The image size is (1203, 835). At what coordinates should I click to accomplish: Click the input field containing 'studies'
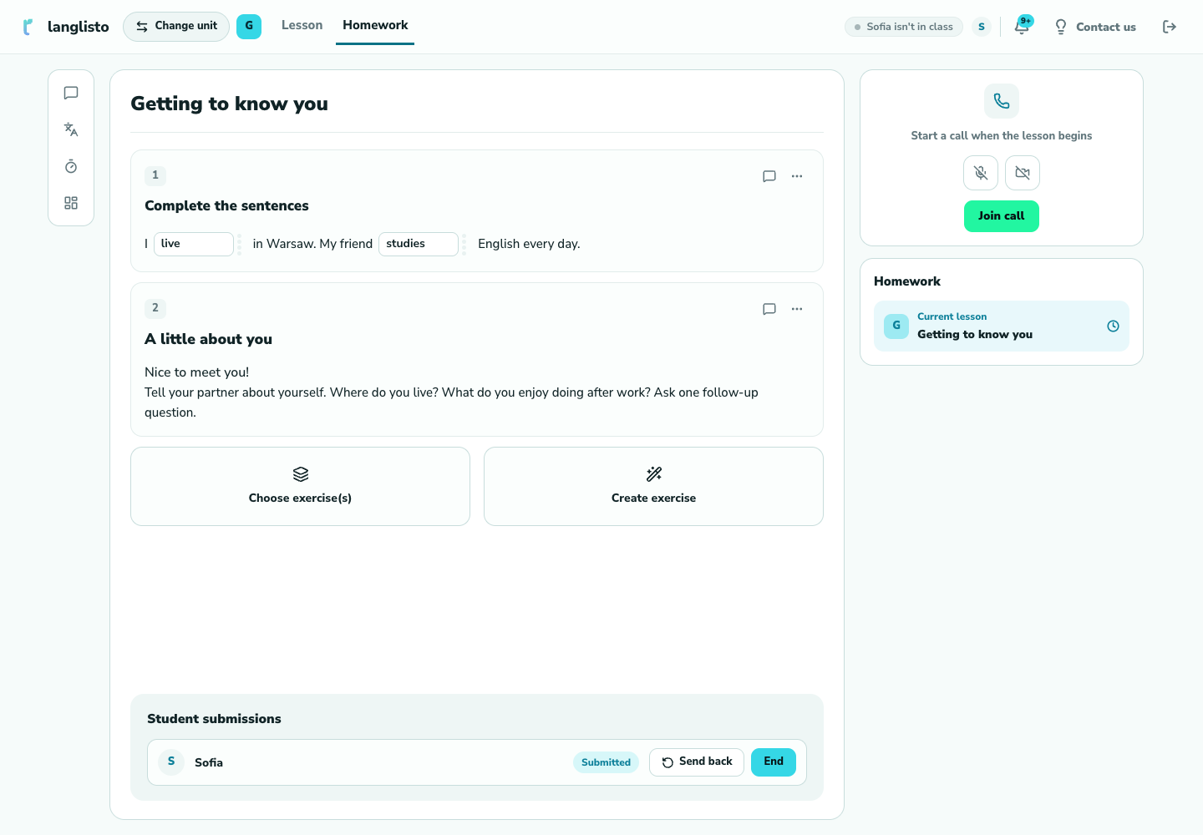pyautogui.click(x=419, y=244)
